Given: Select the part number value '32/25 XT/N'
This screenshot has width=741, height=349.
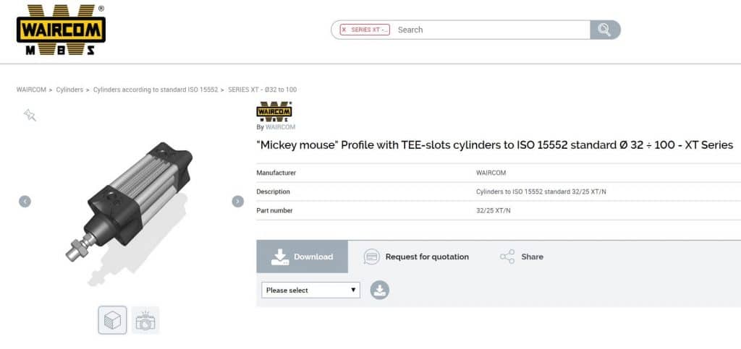Looking at the screenshot, I should 494,211.
